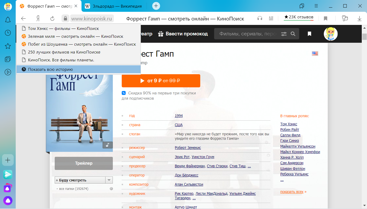The height and width of the screenshot is (209, 367).
Task: Open history clock icon in sidebar
Action: pos(8,33)
